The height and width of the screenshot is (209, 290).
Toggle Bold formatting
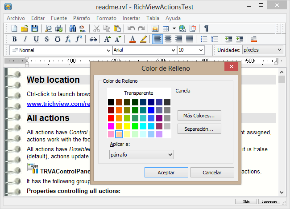click(14, 39)
